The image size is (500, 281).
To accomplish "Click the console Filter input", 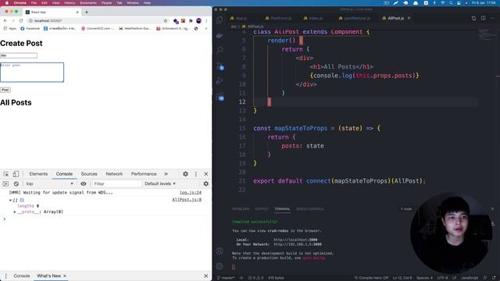I will click(116, 184).
